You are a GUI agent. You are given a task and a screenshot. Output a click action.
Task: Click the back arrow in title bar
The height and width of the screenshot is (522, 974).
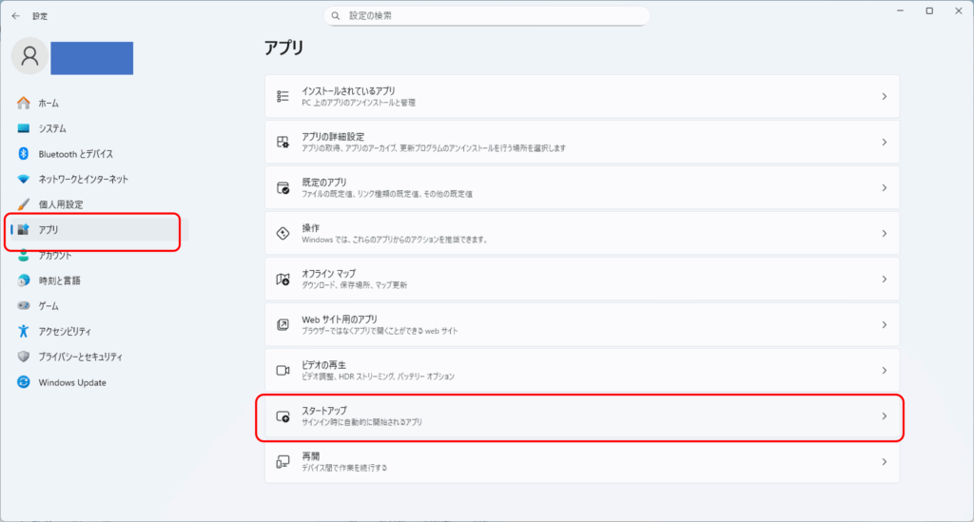tap(15, 16)
